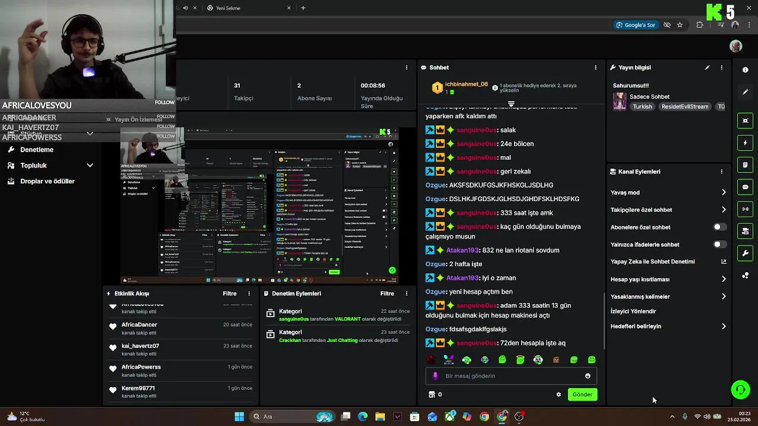This screenshot has height=426, width=758.
Task: Open Kanal Eylemleri three-dot menu
Action: pyautogui.click(x=721, y=172)
